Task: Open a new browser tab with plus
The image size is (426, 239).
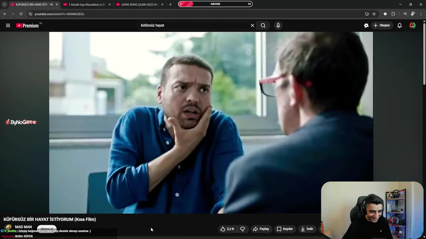Action: [170, 4]
